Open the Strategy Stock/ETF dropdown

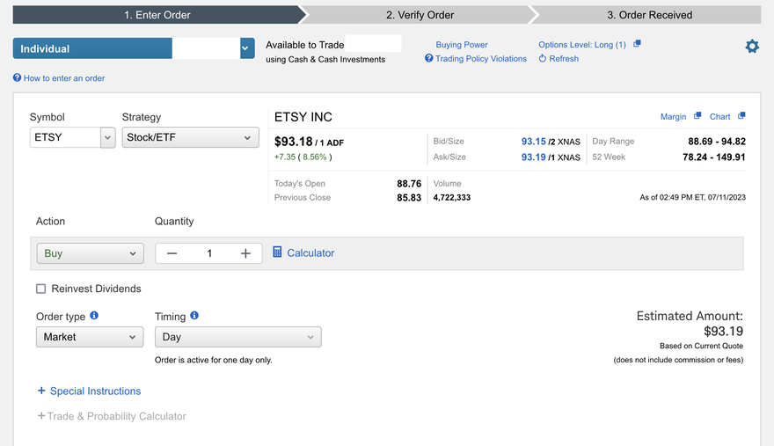tap(191, 137)
